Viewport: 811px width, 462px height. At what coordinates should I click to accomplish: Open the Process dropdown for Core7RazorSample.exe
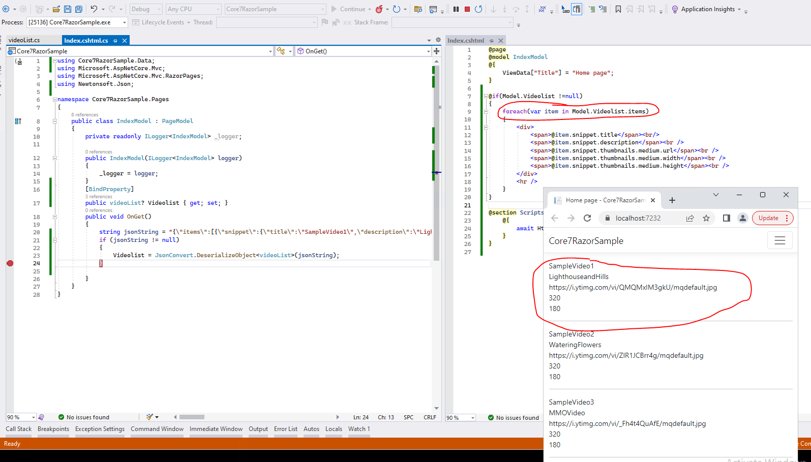(124, 22)
